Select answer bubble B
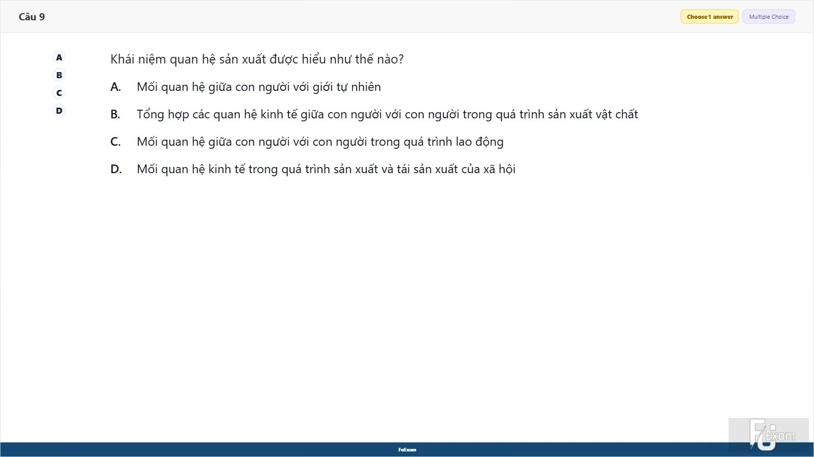The height and width of the screenshot is (457, 814). coord(59,75)
